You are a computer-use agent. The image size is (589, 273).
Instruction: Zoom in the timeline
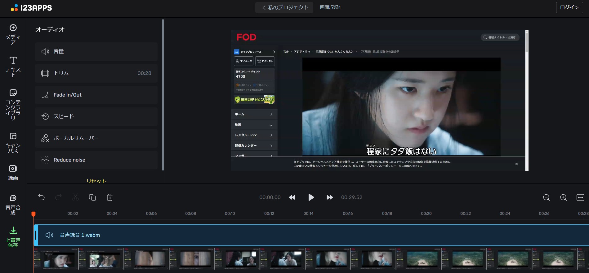click(564, 197)
